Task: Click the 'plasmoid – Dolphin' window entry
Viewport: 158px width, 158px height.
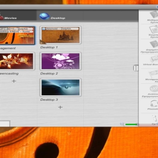Action: [x=60, y=29]
